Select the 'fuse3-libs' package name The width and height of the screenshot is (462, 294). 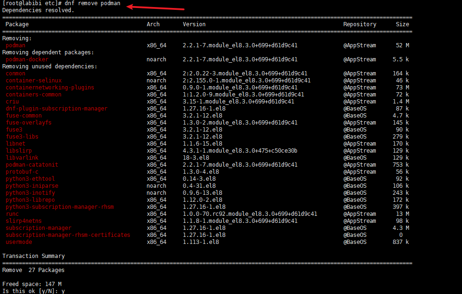(22, 137)
